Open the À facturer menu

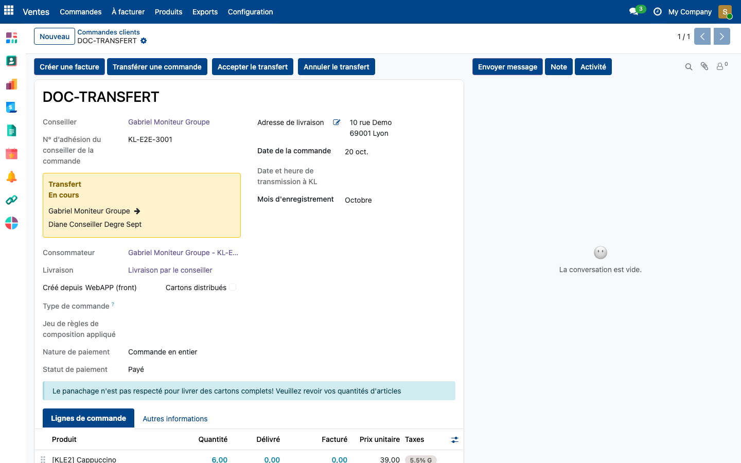[x=128, y=12]
